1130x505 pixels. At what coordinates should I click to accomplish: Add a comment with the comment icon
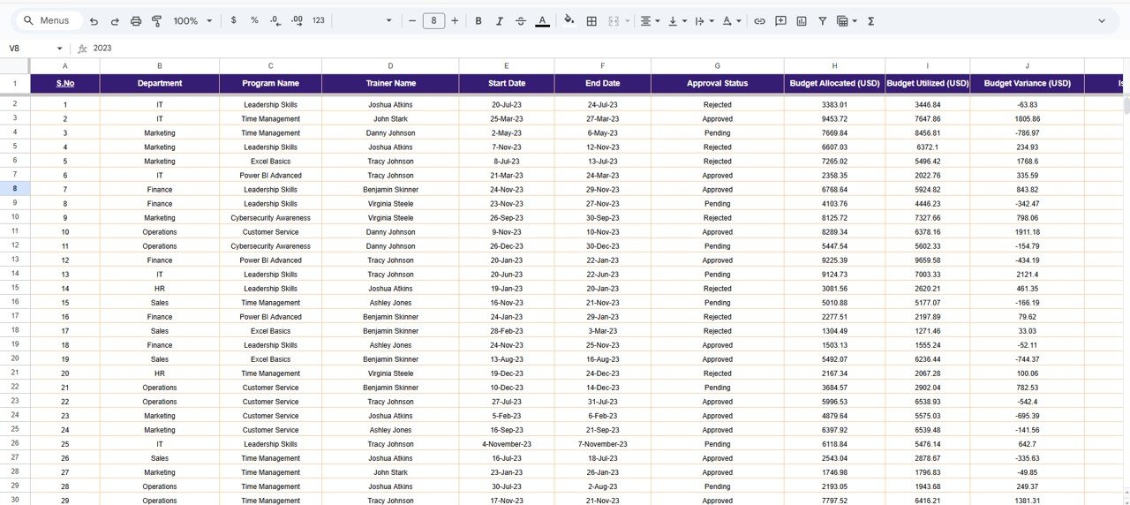click(x=780, y=21)
